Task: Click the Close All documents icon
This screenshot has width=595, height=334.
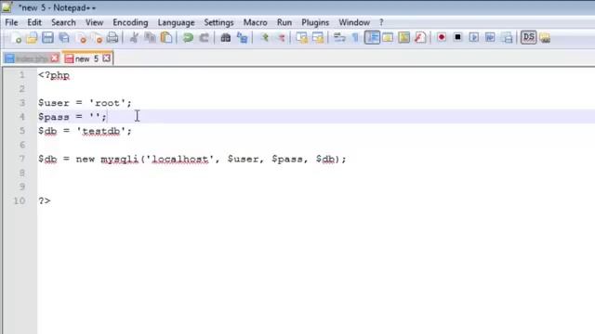Action: [97, 37]
